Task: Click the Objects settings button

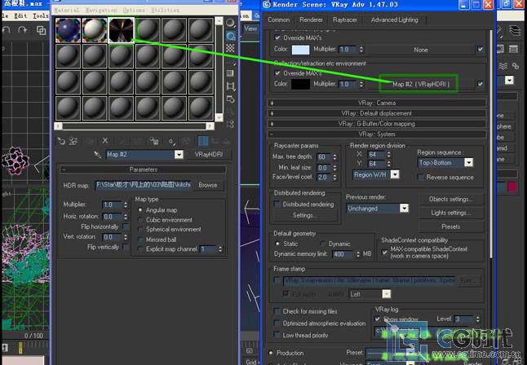Action: point(450,199)
